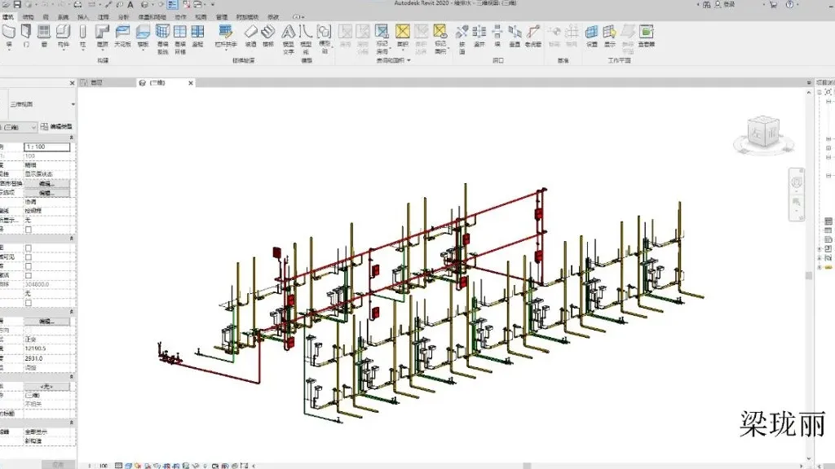Open the 插入 (Insert) ribbon tab

click(x=84, y=16)
